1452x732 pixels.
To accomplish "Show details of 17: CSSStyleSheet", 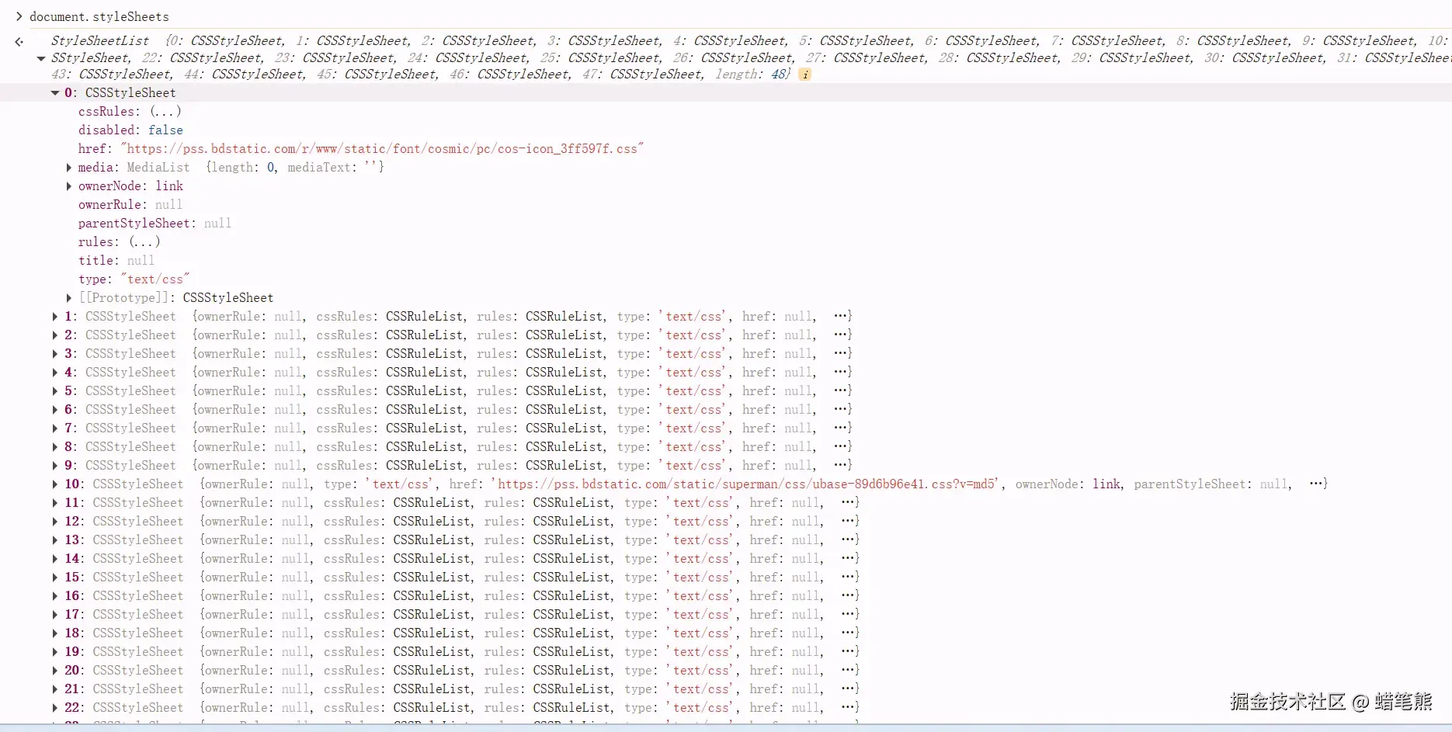I will pyautogui.click(x=55, y=615).
